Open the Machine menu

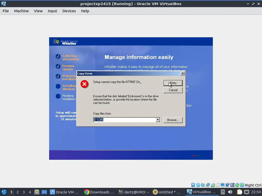click(21, 11)
